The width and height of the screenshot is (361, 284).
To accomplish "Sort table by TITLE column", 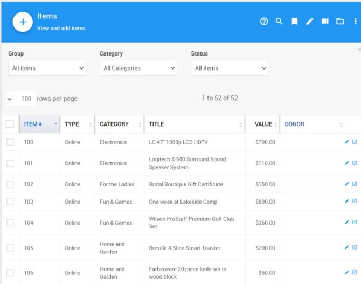I will click(x=195, y=124).
